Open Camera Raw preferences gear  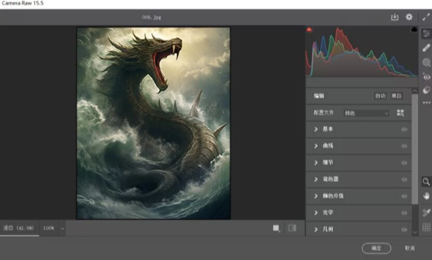[x=409, y=17]
